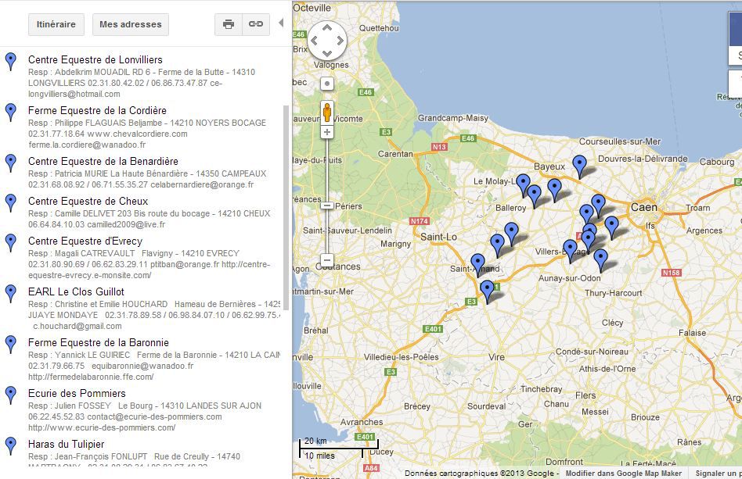The image size is (742, 479).
Task: Click the circular pan control's up arrow
Action: (326, 27)
